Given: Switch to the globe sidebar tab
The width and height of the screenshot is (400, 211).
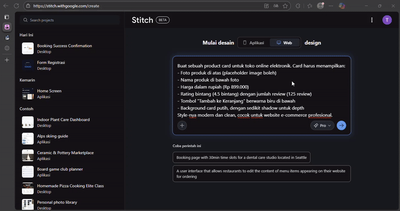Looking at the screenshot, I should 7,48.
